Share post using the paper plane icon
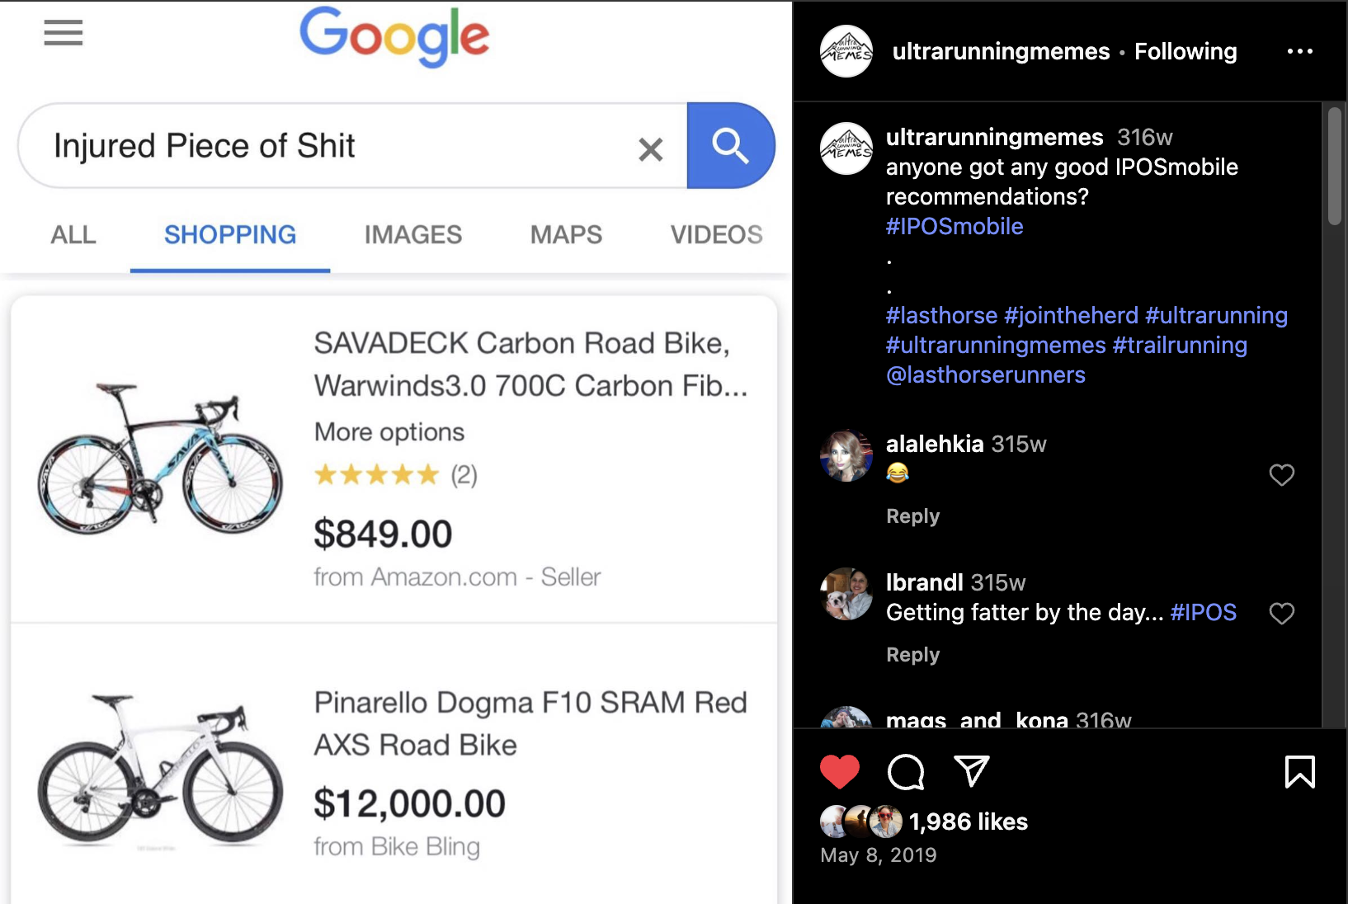This screenshot has height=904, width=1348. (971, 770)
